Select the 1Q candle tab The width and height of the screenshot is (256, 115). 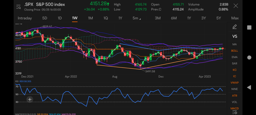106,18
